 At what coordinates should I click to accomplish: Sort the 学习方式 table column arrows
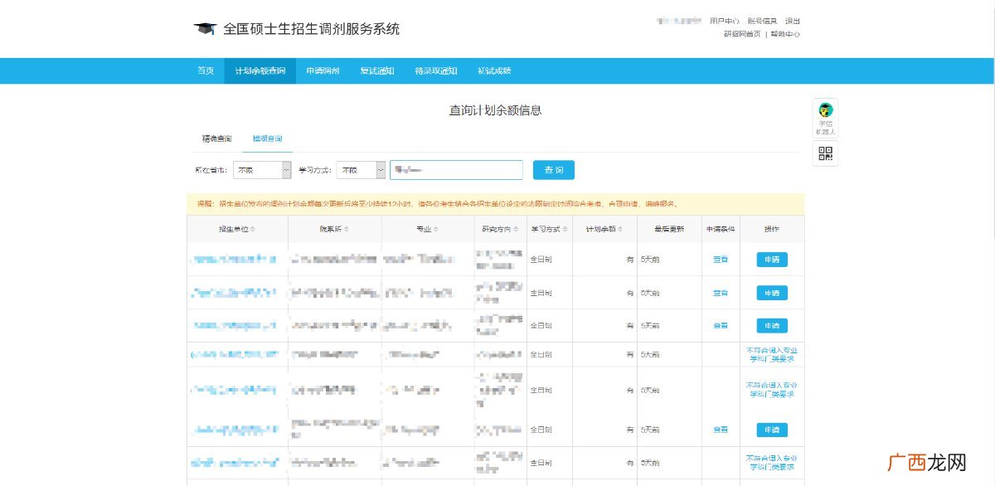565,229
